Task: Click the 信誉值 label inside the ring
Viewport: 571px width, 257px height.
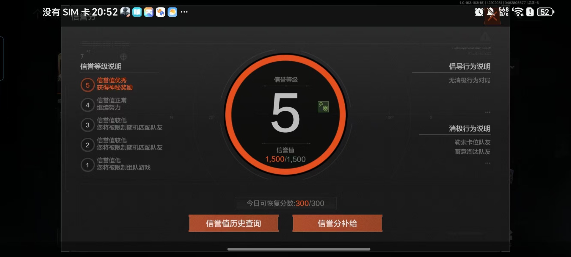Action: coord(285,150)
